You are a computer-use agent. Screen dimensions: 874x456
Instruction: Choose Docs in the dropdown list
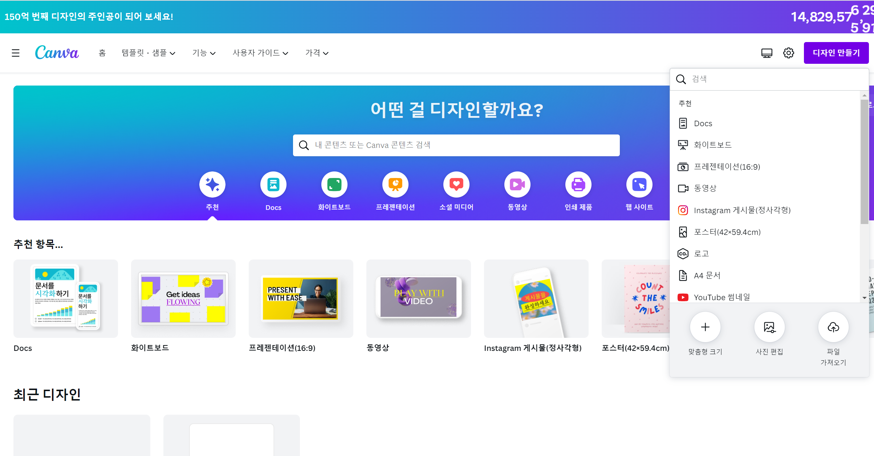tap(765, 123)
